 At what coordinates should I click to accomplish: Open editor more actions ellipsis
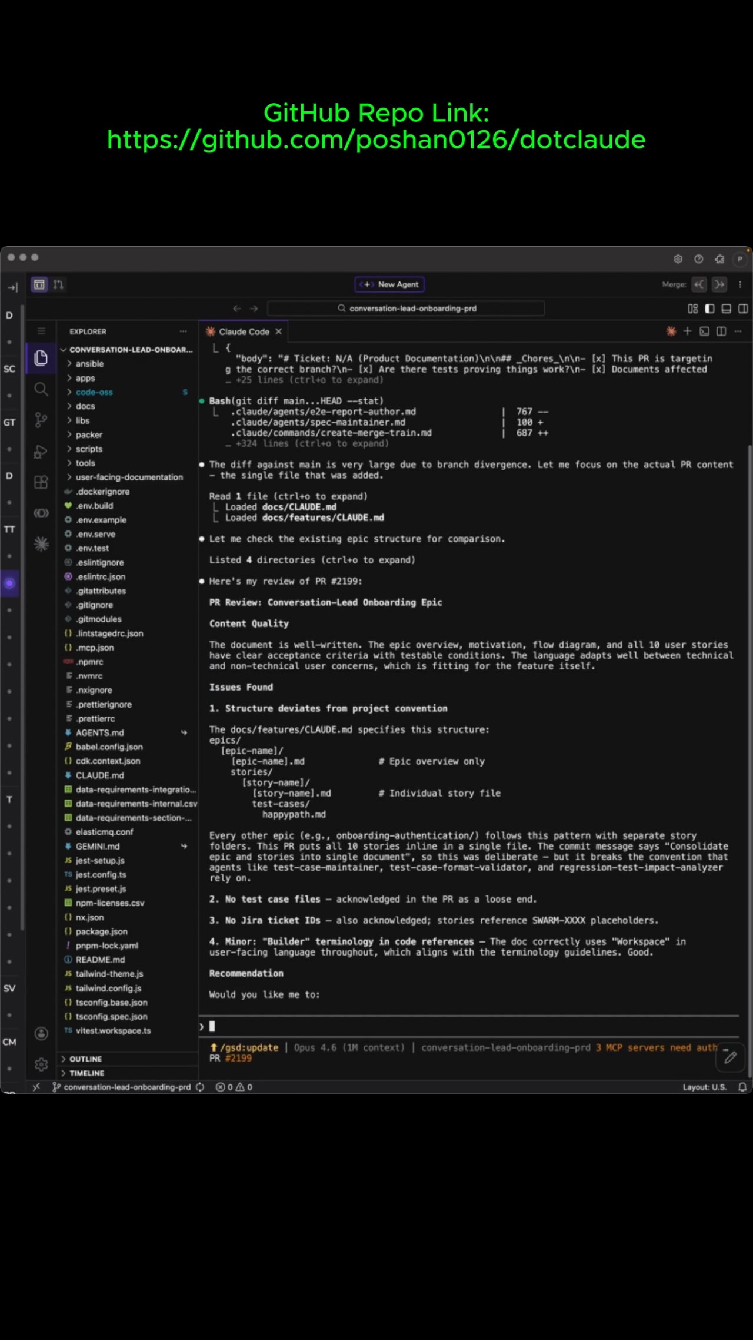coord(738,331)
